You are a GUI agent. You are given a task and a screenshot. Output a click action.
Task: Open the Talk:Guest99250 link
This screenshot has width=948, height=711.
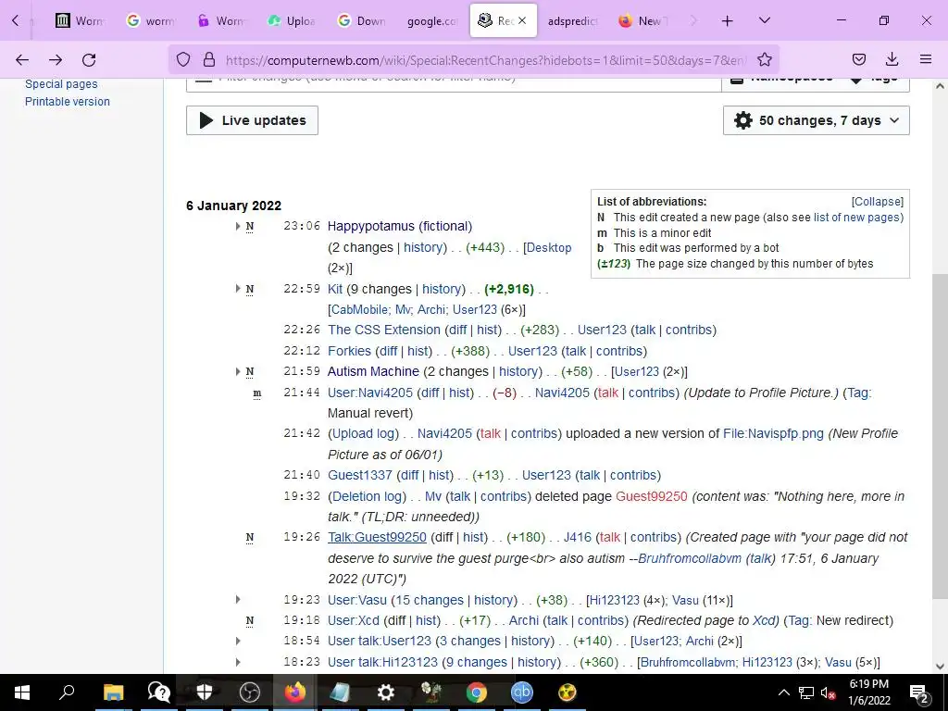[x=378, y=537]
